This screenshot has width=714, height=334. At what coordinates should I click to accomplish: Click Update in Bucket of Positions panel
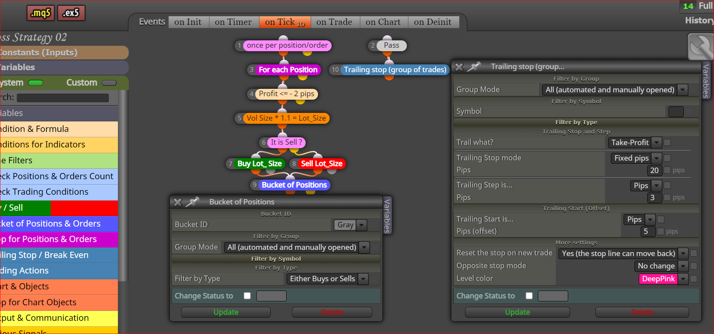coord(226,312)
